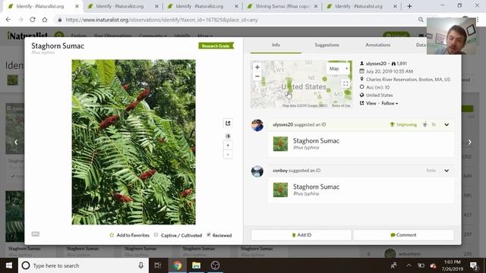Expand conboy identification options chevron
486x273 pixels.
click(447, 171)
